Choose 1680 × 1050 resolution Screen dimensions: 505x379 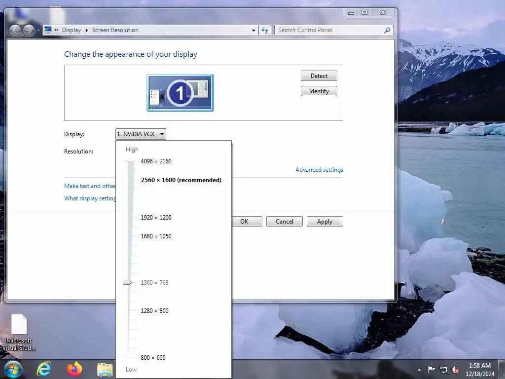pyautogui.click(x=156, y=236)
